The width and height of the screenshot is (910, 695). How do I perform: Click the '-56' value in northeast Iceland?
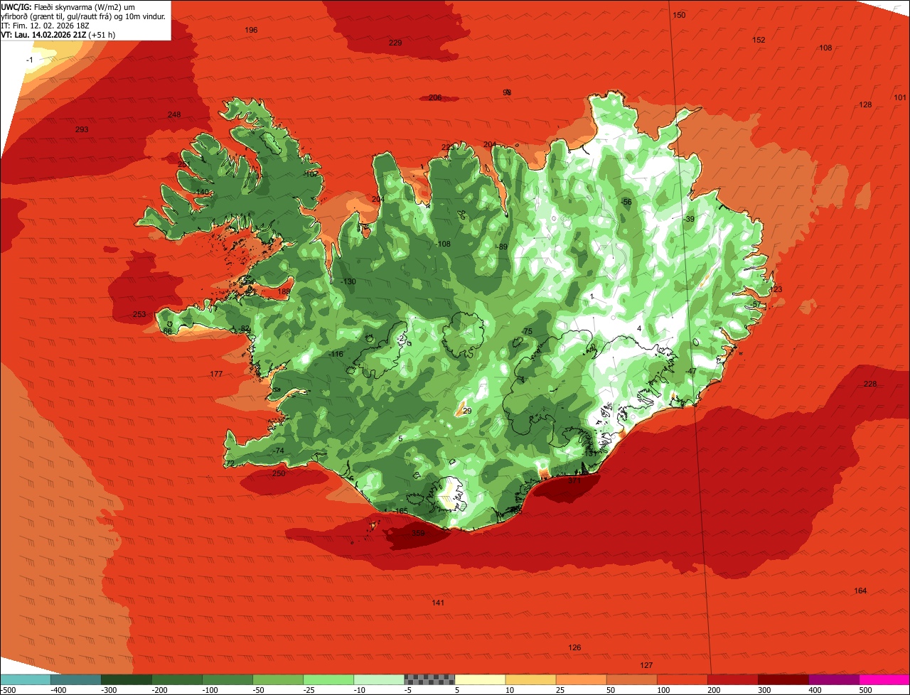click(x=626, y=202)
